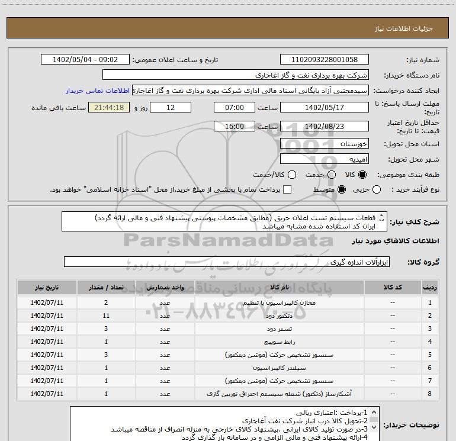456x441 pixels.
Task: Toggle the Islamic treasury payment checkbox
Action: [x=287, y=189]
